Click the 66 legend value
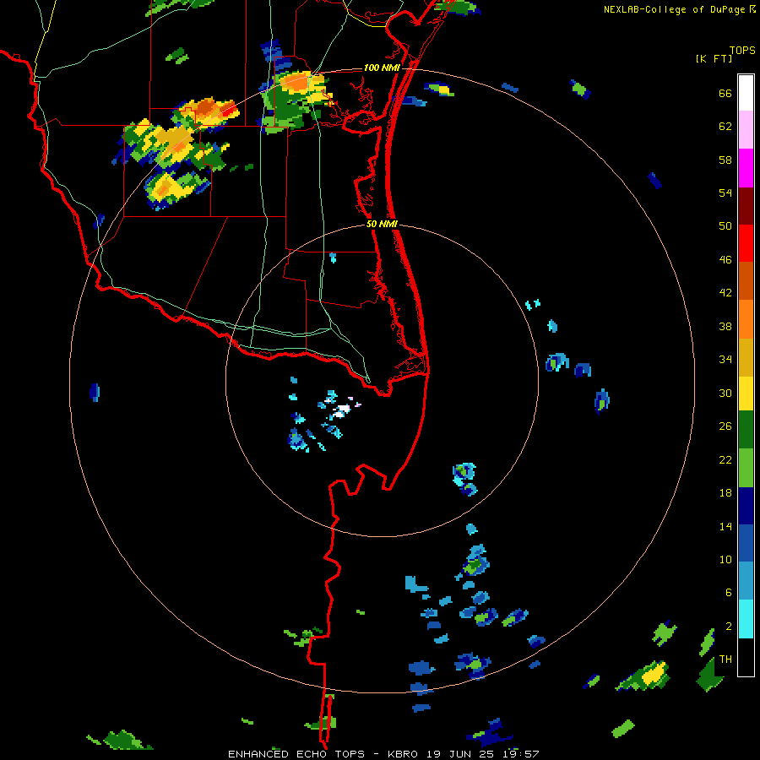 point(725,93)
